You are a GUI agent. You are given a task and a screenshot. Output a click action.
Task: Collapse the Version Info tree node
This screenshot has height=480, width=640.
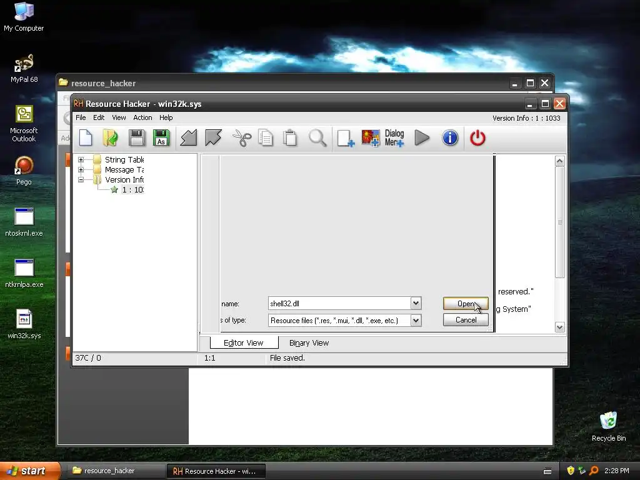(81, 179)
